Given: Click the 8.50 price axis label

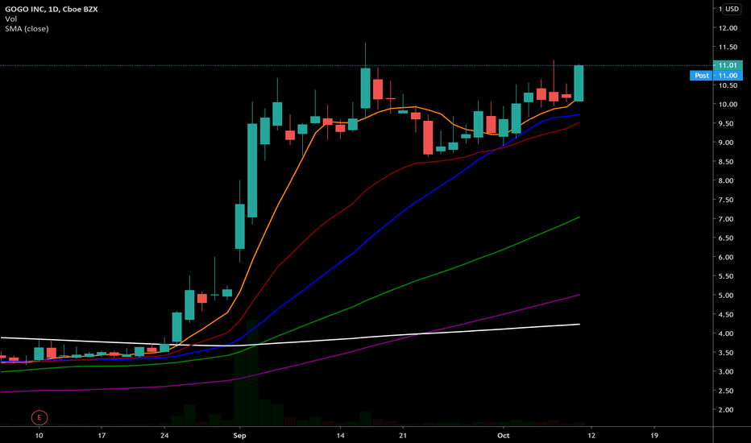Looking at the screenshot, I should click(726, 162).
